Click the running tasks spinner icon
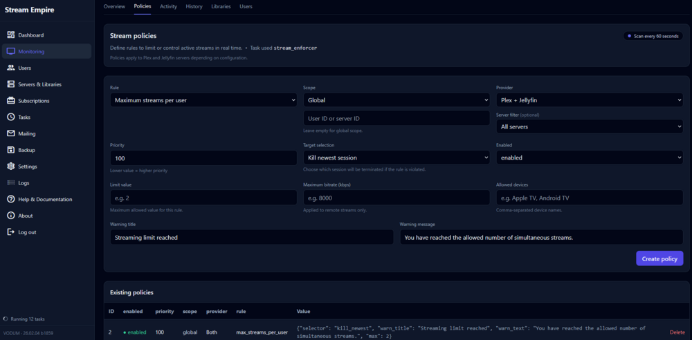692x340 pixels. [x=6, y=319]
